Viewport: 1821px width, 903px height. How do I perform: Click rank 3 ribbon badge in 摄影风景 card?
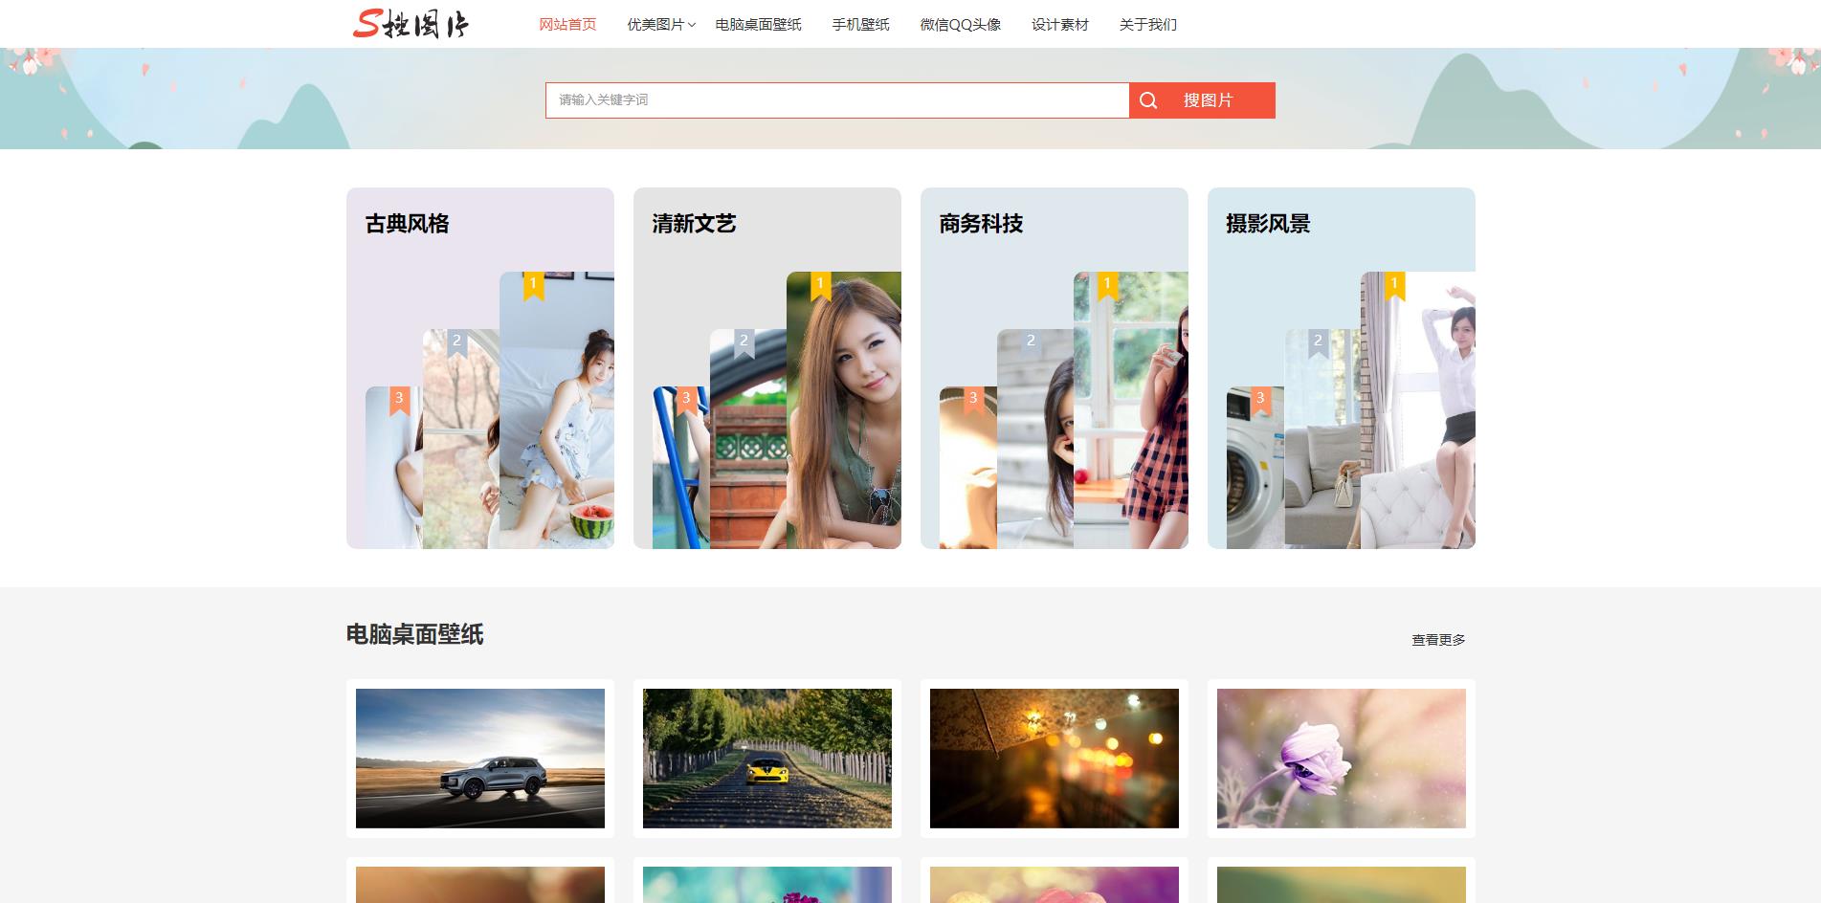click(x=1261, y=401)
